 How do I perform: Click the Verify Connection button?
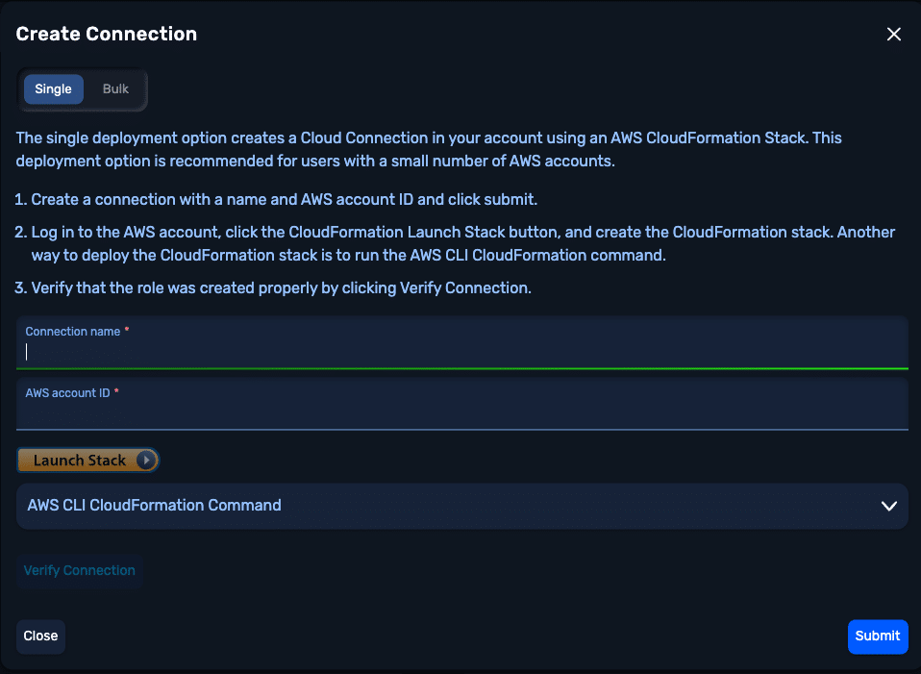79,570
